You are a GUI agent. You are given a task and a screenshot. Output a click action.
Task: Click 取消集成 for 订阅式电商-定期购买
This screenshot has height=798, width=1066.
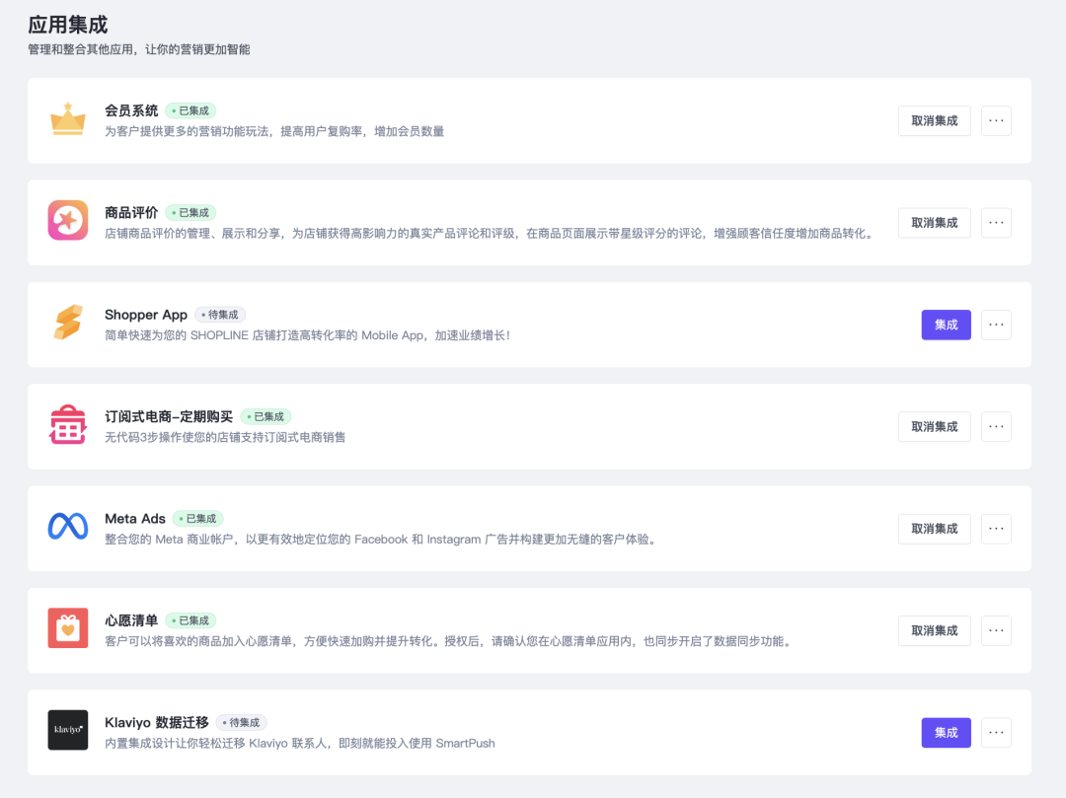click(934, 426)
